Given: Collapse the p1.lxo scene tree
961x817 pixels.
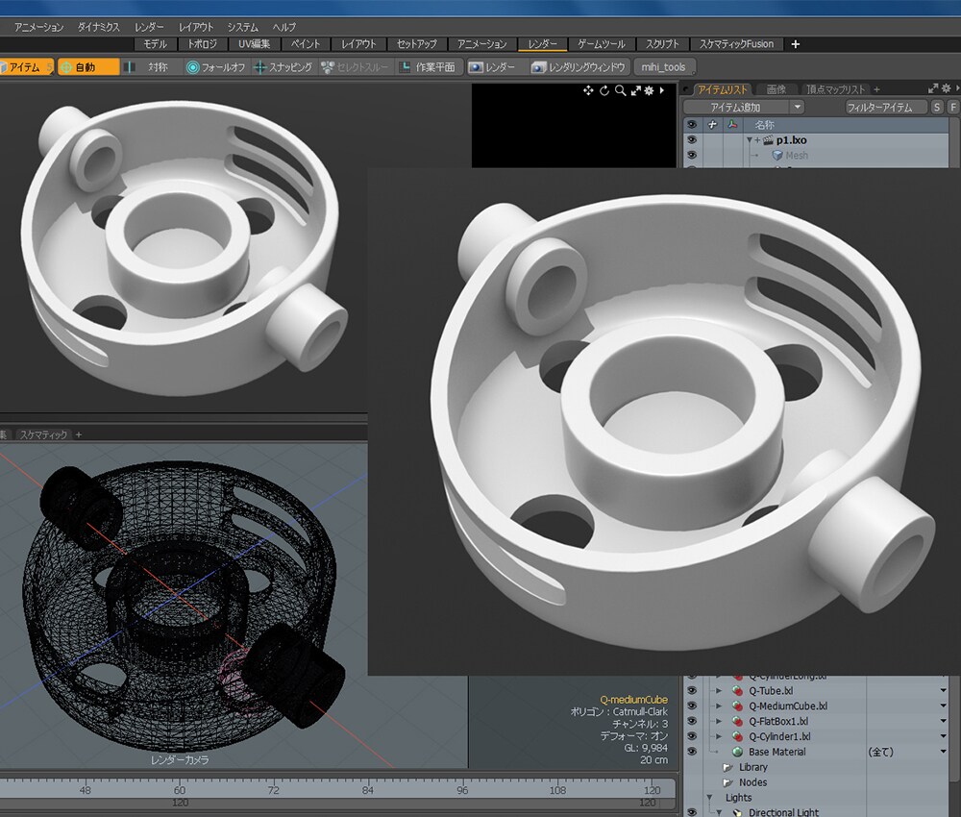Looking at the screenshot, I should pos(749,140).
